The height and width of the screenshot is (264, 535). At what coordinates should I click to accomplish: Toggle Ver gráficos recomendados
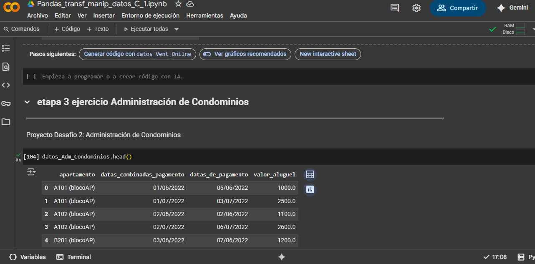click(245, 54)
